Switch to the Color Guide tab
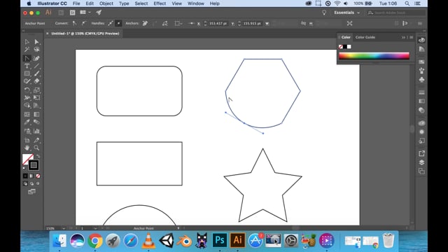The width and height of the screenshot is (448, 252). [365, 37]
